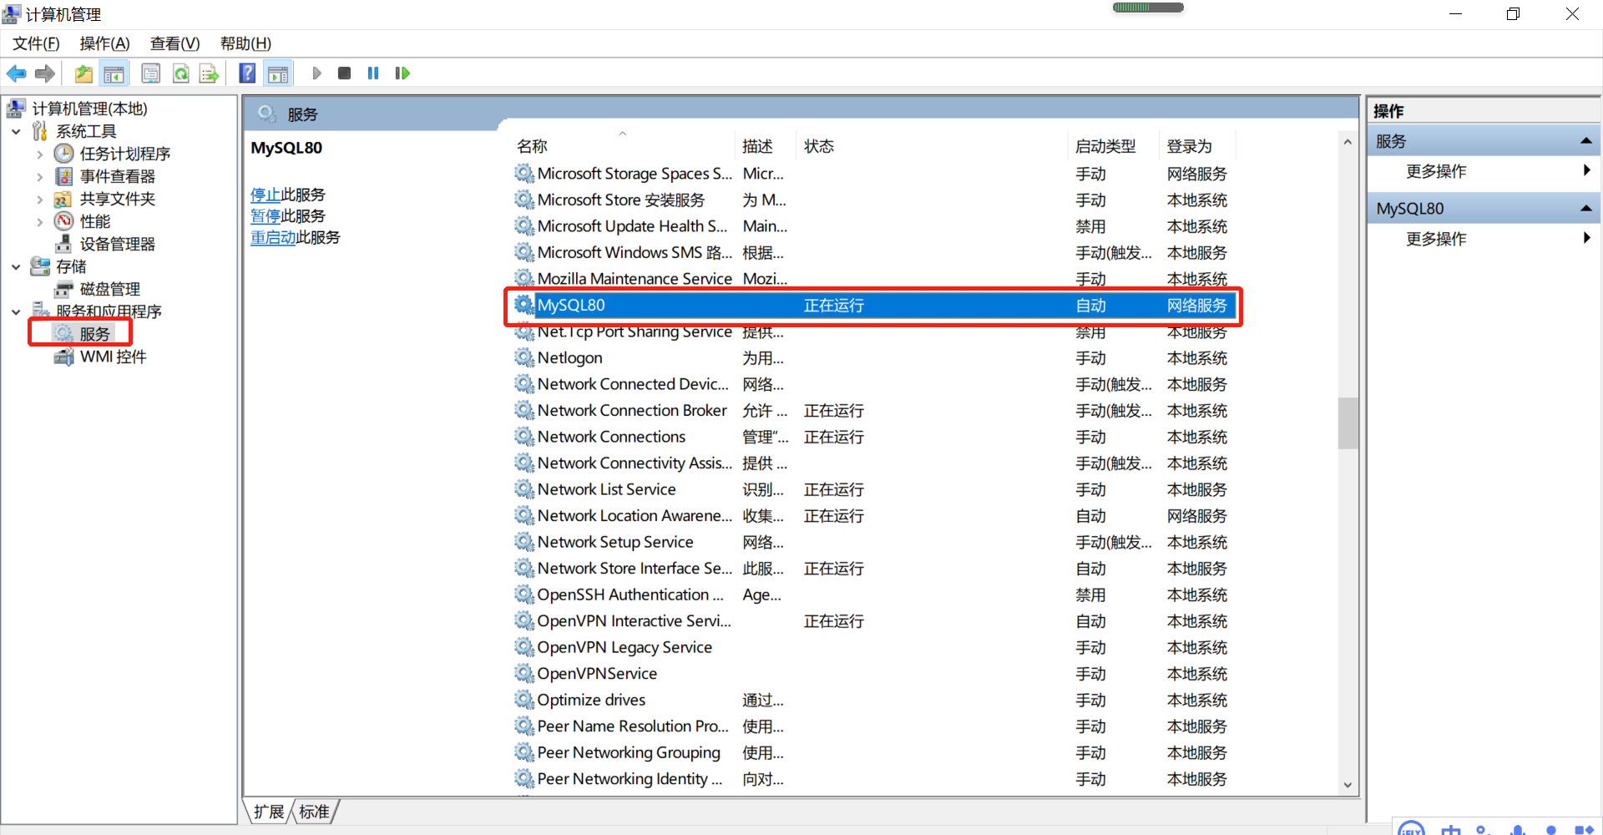Click the scrollbar up arrow in services list
This screenshot has width=1603, height=835.
pos(1348,143)
